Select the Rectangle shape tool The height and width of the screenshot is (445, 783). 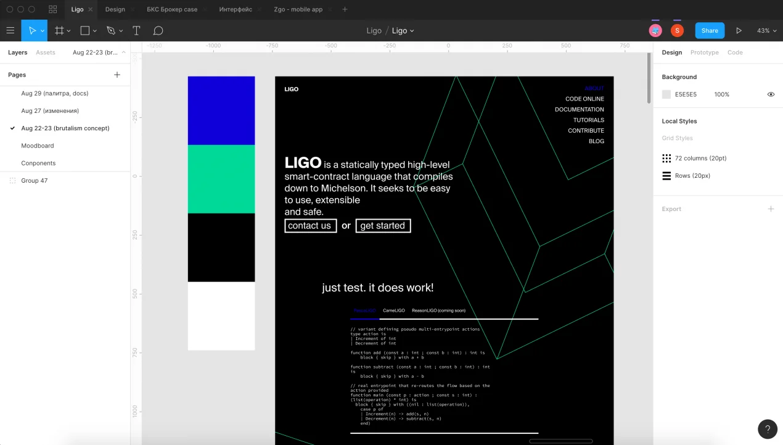tap(85, 30)
